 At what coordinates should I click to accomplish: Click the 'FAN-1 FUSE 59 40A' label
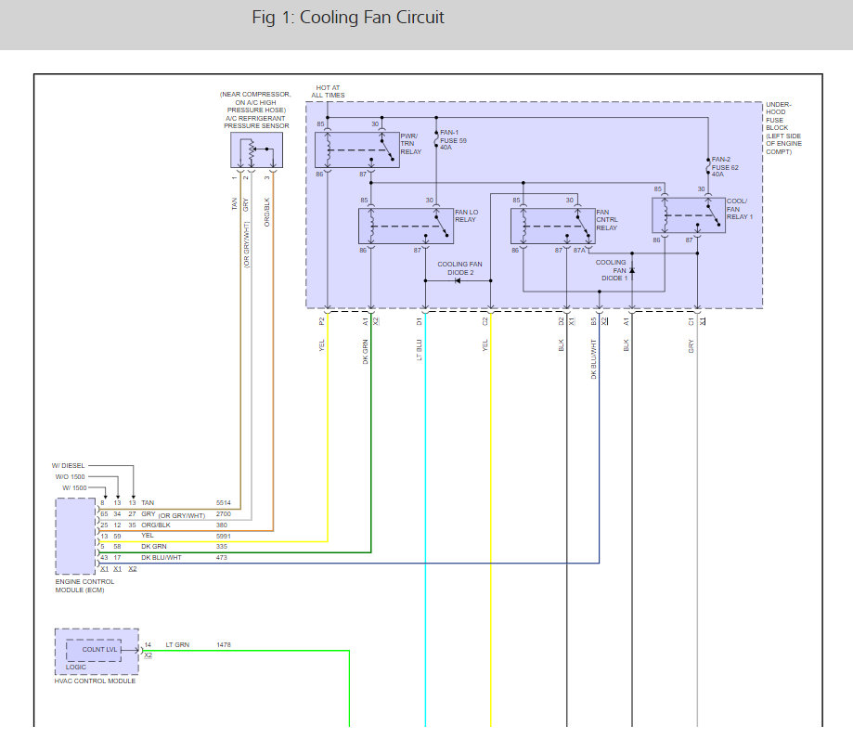point(453,140)
